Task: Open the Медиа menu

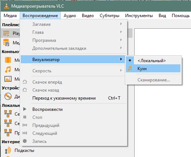Action: point(10,16)
